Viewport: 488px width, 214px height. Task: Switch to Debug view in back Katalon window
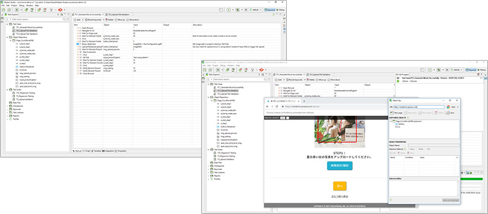[280, 10]
